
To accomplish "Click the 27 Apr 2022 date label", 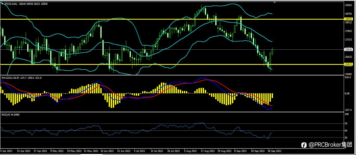I will click(40, 151).
